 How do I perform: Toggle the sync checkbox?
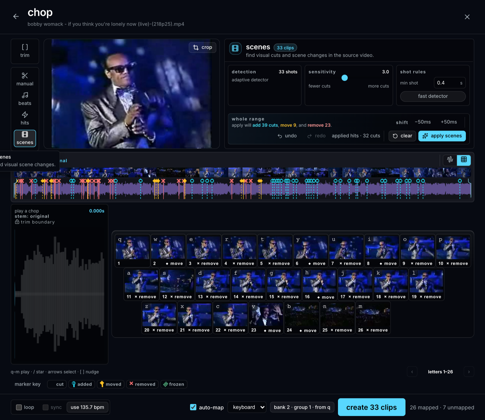tap(45, 407)
